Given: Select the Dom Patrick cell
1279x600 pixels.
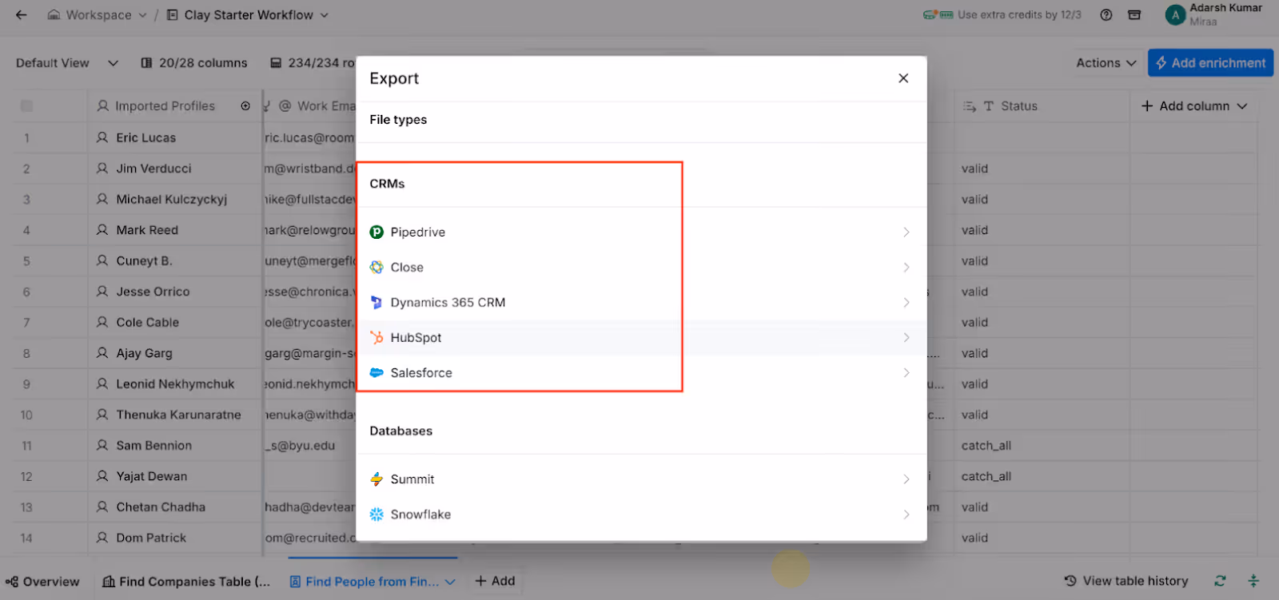Looking at the screenshot, I should [174, 538].
